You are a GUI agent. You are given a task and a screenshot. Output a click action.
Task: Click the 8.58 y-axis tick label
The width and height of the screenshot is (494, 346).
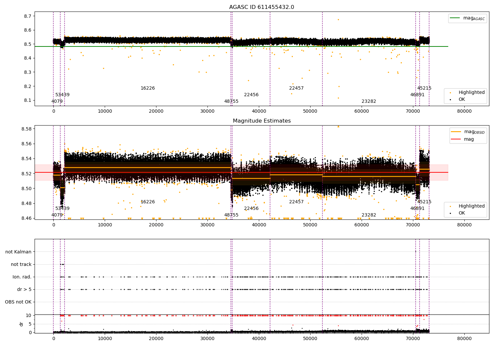tap(27, 129)
